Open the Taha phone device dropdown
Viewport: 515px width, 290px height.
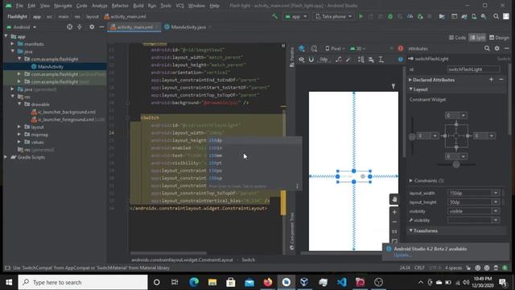[333, 16]
